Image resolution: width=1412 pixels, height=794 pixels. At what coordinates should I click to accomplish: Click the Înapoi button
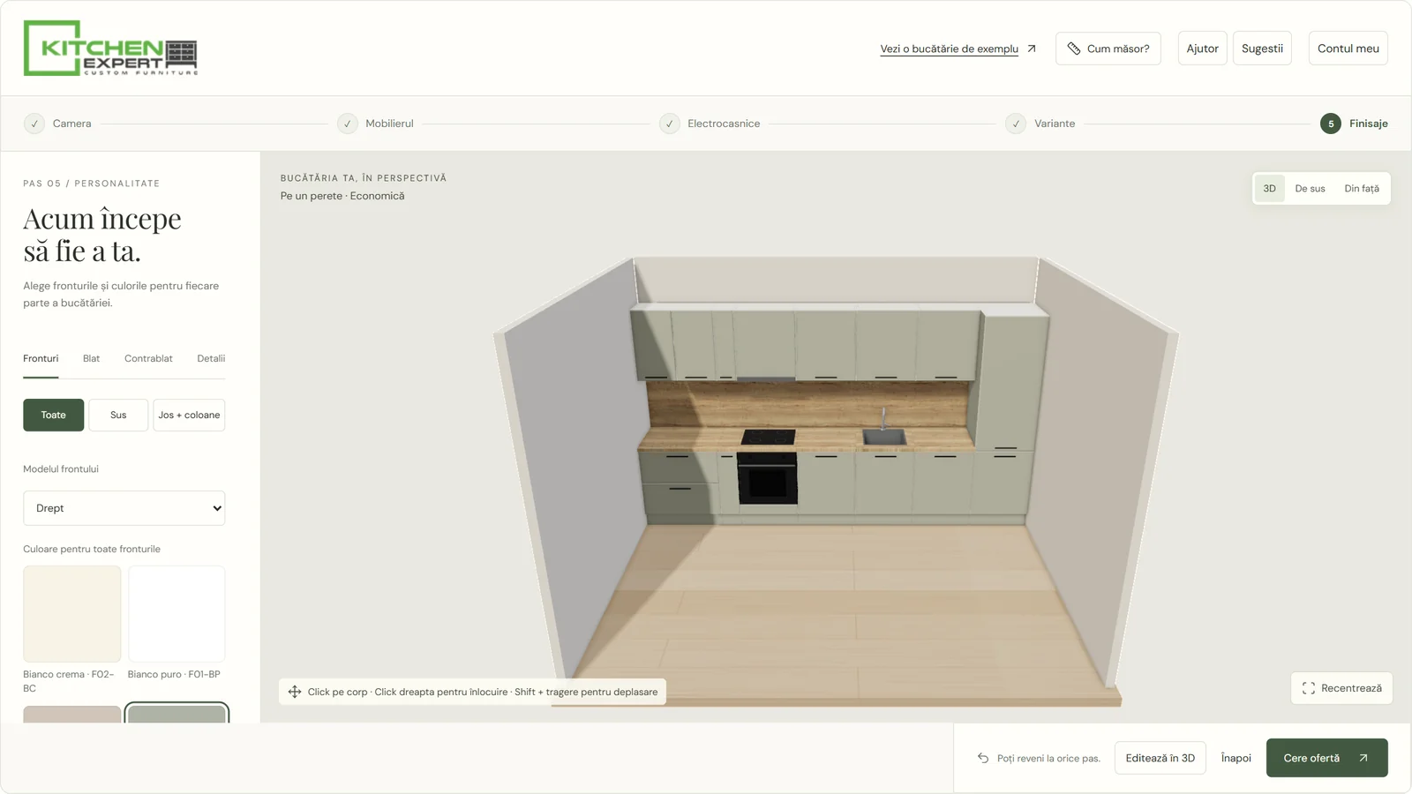click(x=1235, y=758)
